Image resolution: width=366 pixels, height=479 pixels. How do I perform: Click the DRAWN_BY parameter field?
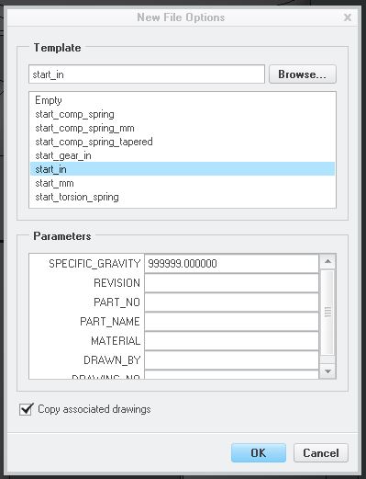pyautogui.click(x=231, y=360)
